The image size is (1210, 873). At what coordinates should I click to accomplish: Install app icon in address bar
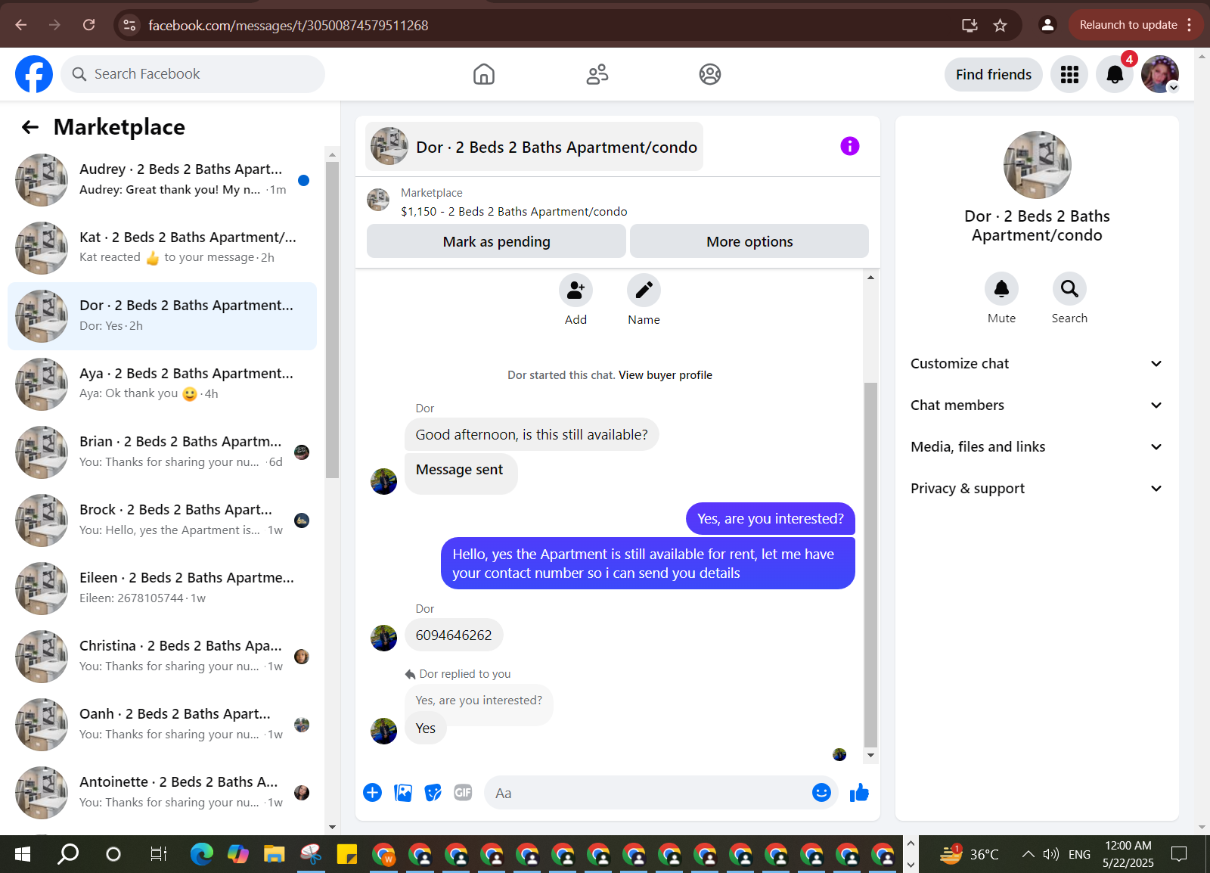click(970, 25)
